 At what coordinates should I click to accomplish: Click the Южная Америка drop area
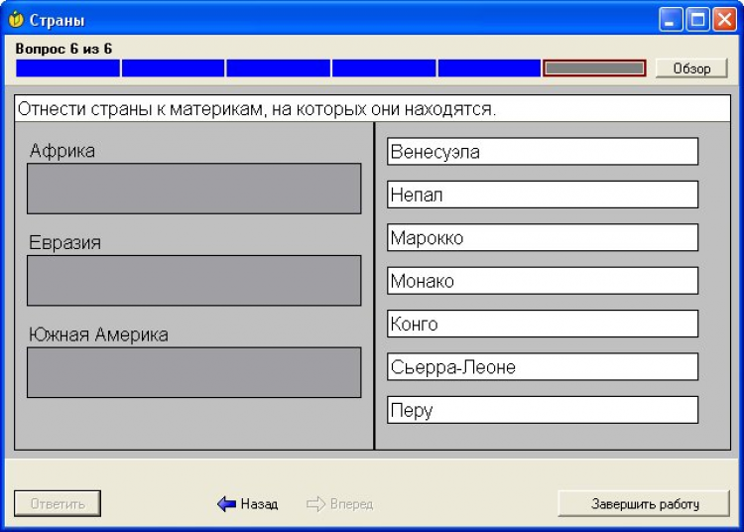point(194,372)
